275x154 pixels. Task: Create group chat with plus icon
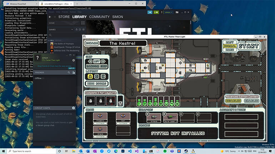coord(73,108)
